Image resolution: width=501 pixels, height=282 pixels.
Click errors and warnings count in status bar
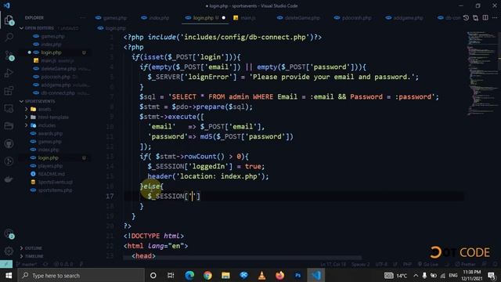63,264
